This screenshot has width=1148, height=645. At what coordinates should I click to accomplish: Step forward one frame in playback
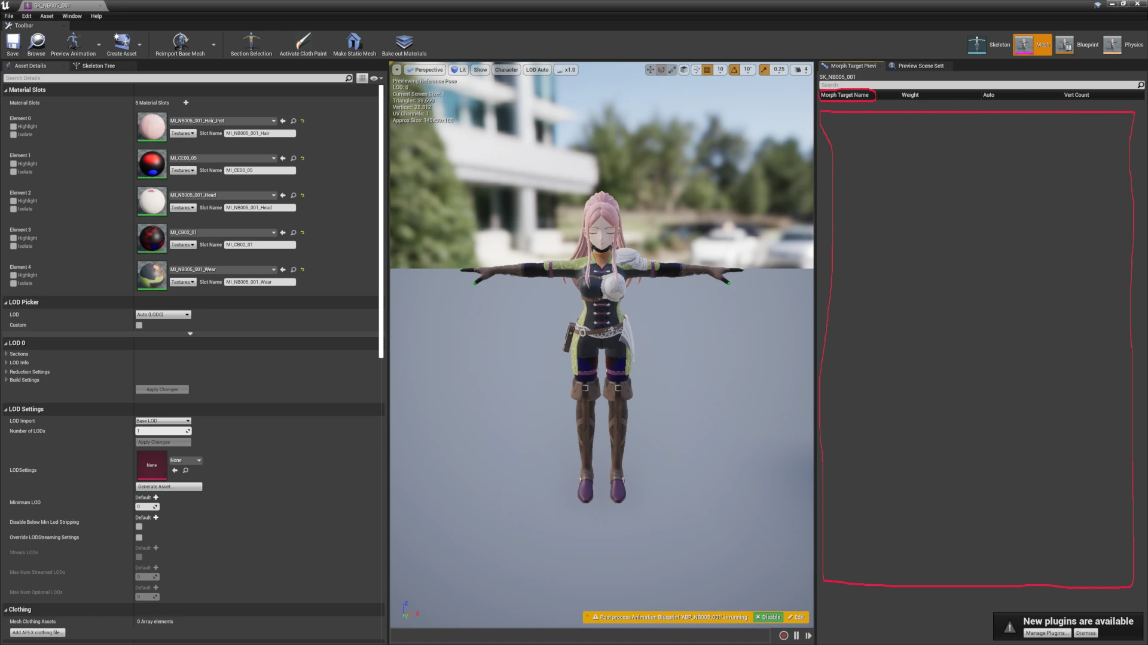coord(808,635)
